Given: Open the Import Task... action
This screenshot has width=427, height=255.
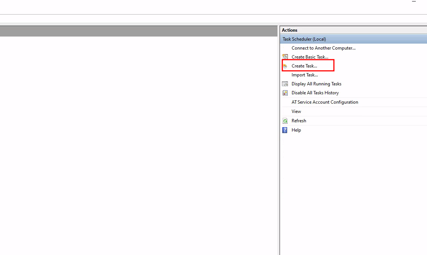Looking at the screenshot, I should [x=304, y=75].
